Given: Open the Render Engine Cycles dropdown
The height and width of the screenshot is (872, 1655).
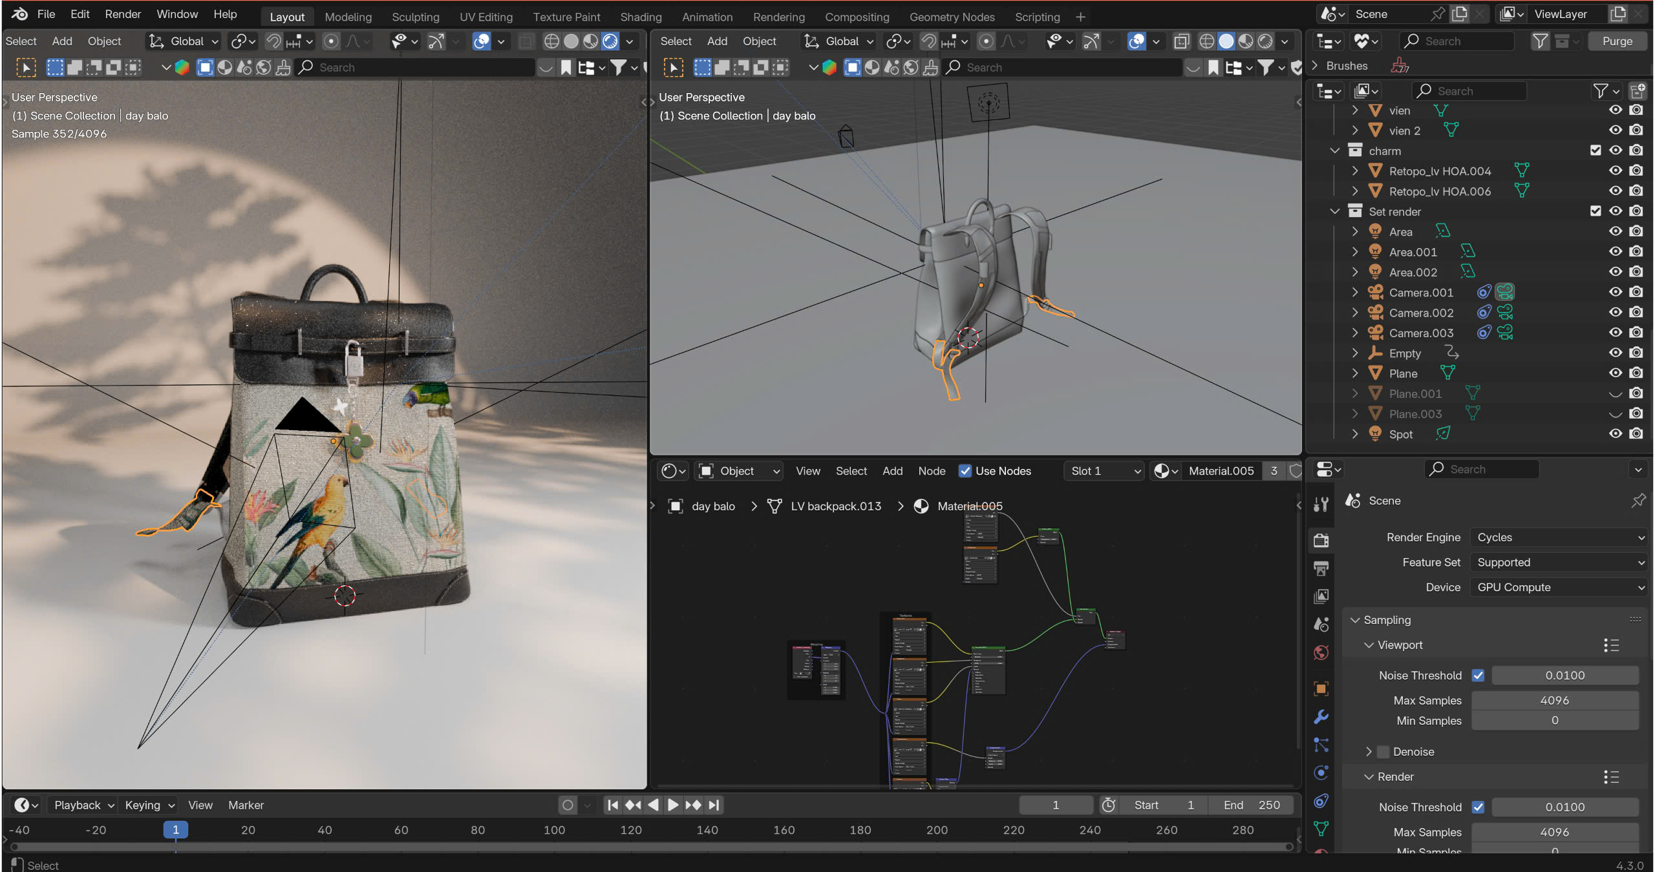Looking at the screenshot, I should tap(1559, 537).
